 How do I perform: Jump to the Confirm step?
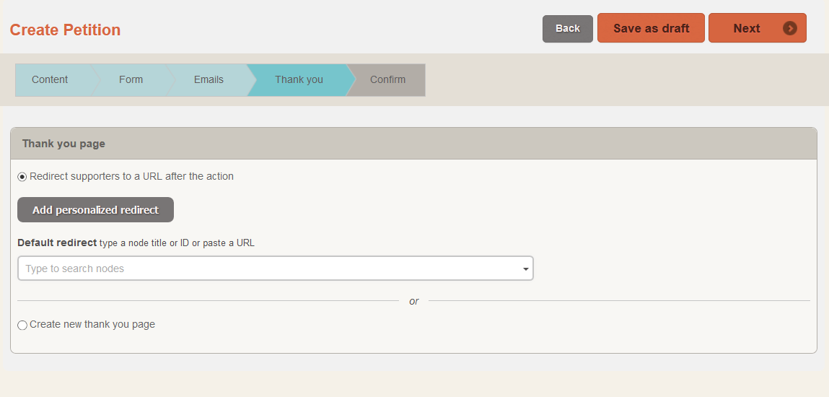click(x=387, y=80)
